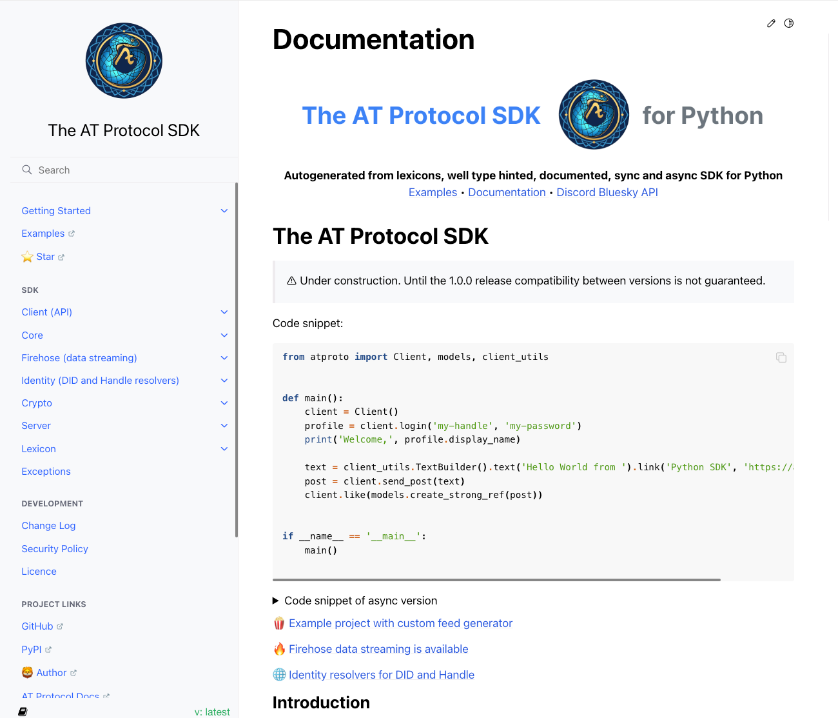Viewport: 838px width, 718px height.
Task: Click Discord Bluesky API link
Action: pyautogui.click(x=607, y=192)
